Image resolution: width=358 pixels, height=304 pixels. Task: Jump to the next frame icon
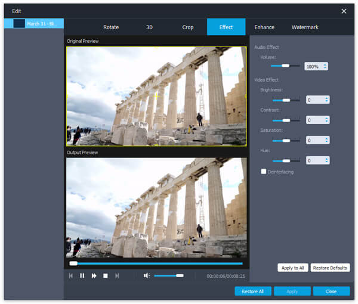pos(117,276)
